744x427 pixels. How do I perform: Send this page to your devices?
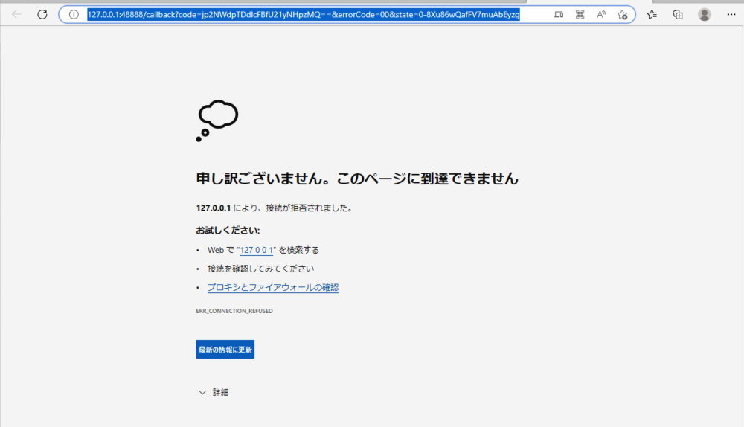(x=559, y=15)
